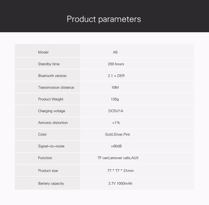Screen dimensions: 209x205
Task: Click TF card,answer calls,AUX text
Action: click(118, 158)
